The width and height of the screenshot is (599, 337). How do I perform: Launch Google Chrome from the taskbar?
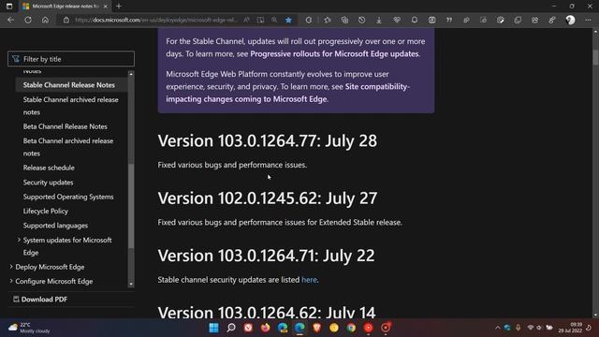pos(351,328)
